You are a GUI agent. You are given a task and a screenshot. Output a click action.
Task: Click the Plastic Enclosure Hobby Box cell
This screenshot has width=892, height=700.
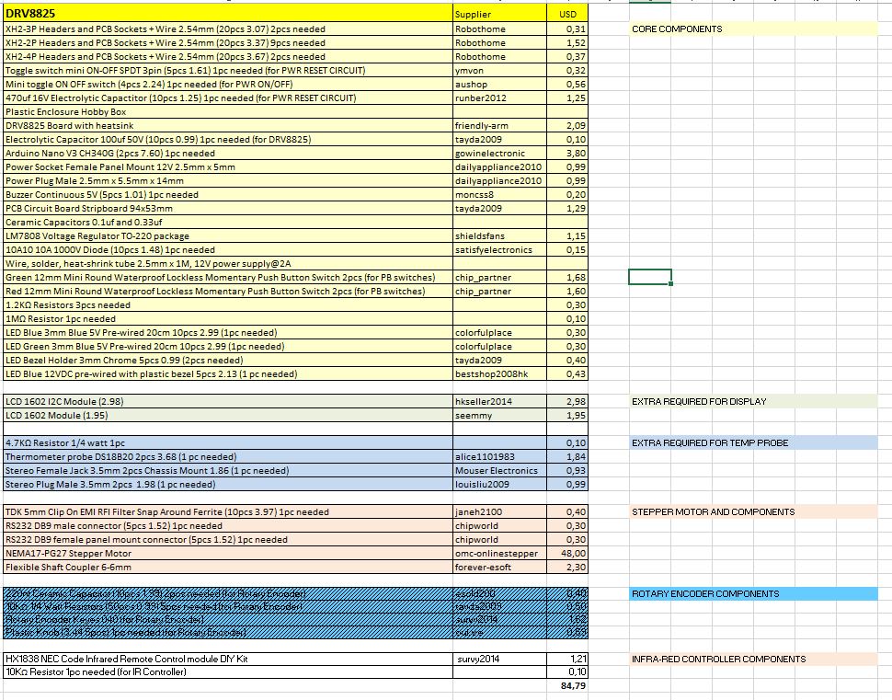pyautogui.click(x=228, y=111)
